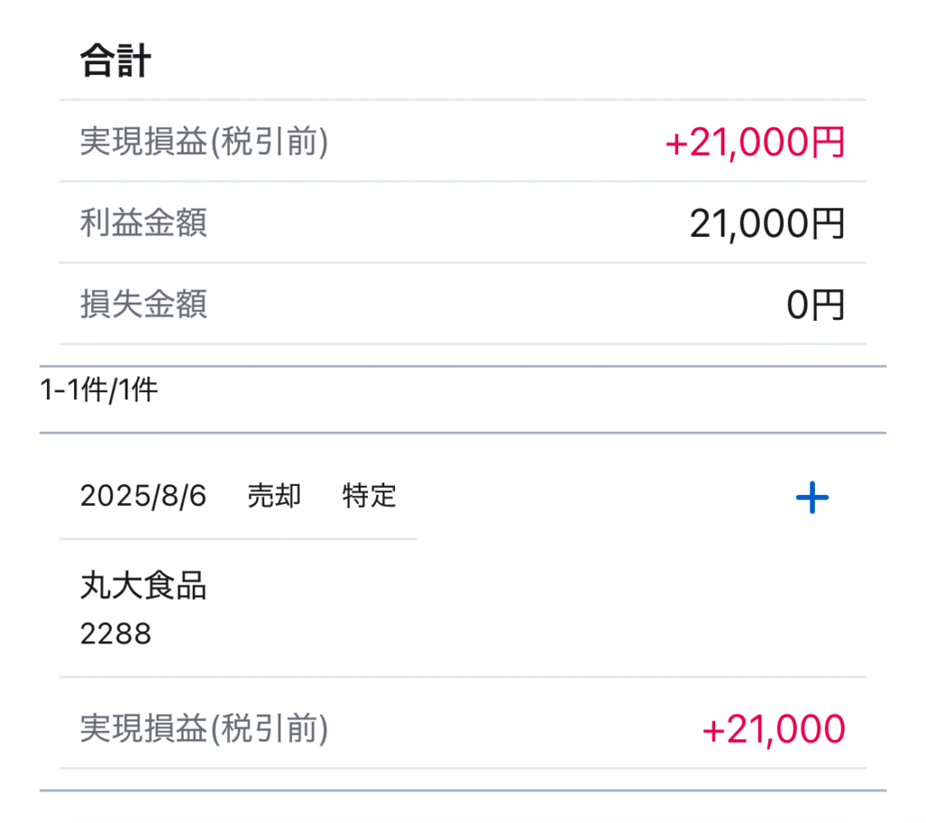The width and height of the screenshot is (926, 823).
Task: Click 実現損益(税引前) label under 丸大食品
Action: point(203,729)
